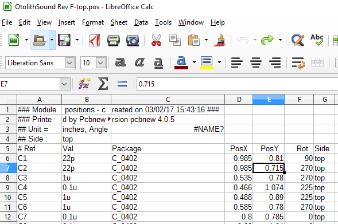The image size is (338, 224).
Task: Apply the dark red font color
Action: 181,63
